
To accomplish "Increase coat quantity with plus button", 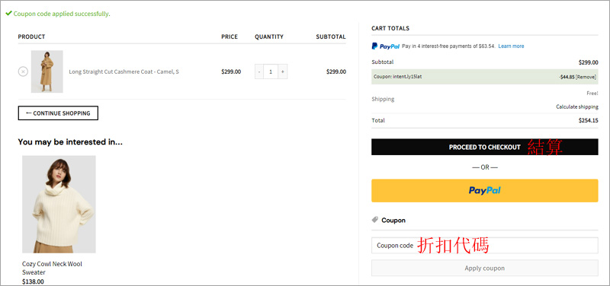I will point(283,71).
